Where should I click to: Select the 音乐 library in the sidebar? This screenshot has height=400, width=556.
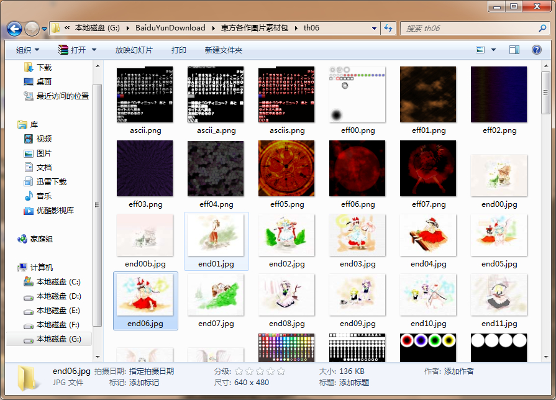click(x=44, y=196)
